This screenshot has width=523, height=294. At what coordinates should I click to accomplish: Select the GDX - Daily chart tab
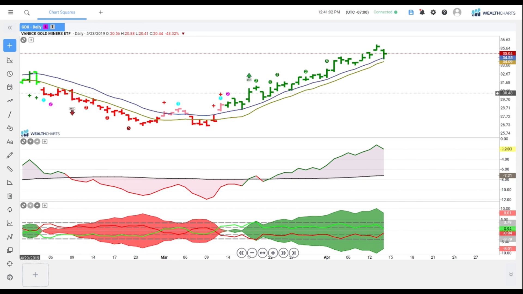[x=42, y=27]
